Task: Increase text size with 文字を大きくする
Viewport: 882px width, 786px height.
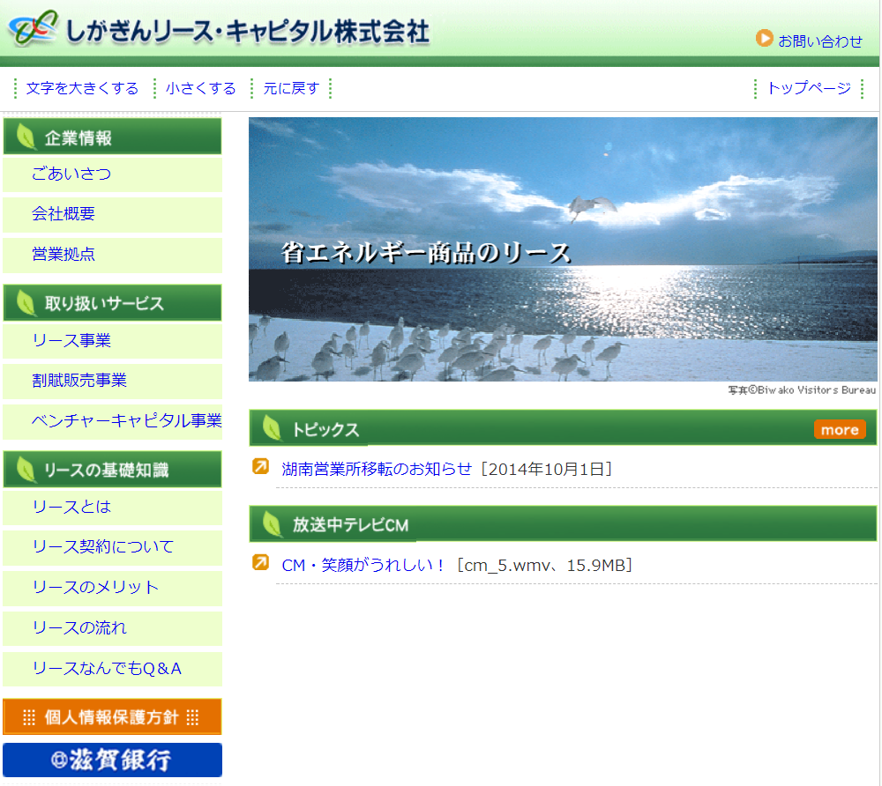Action: click(x=82, y=88)
